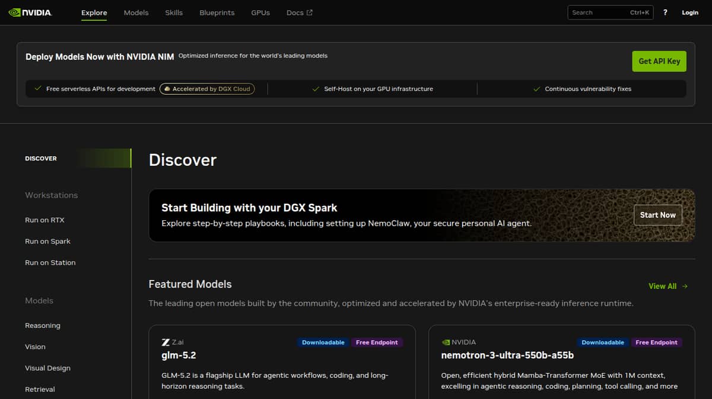Image resolution: width=712 pixels, height=399 pixels.
Task: Open the Explore tab
Action: point(94,12)
